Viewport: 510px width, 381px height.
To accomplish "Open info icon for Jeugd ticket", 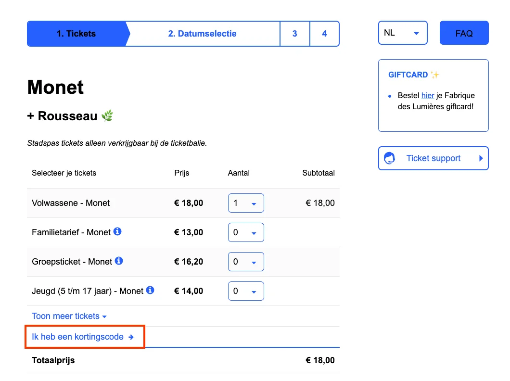I will point(150,290).
